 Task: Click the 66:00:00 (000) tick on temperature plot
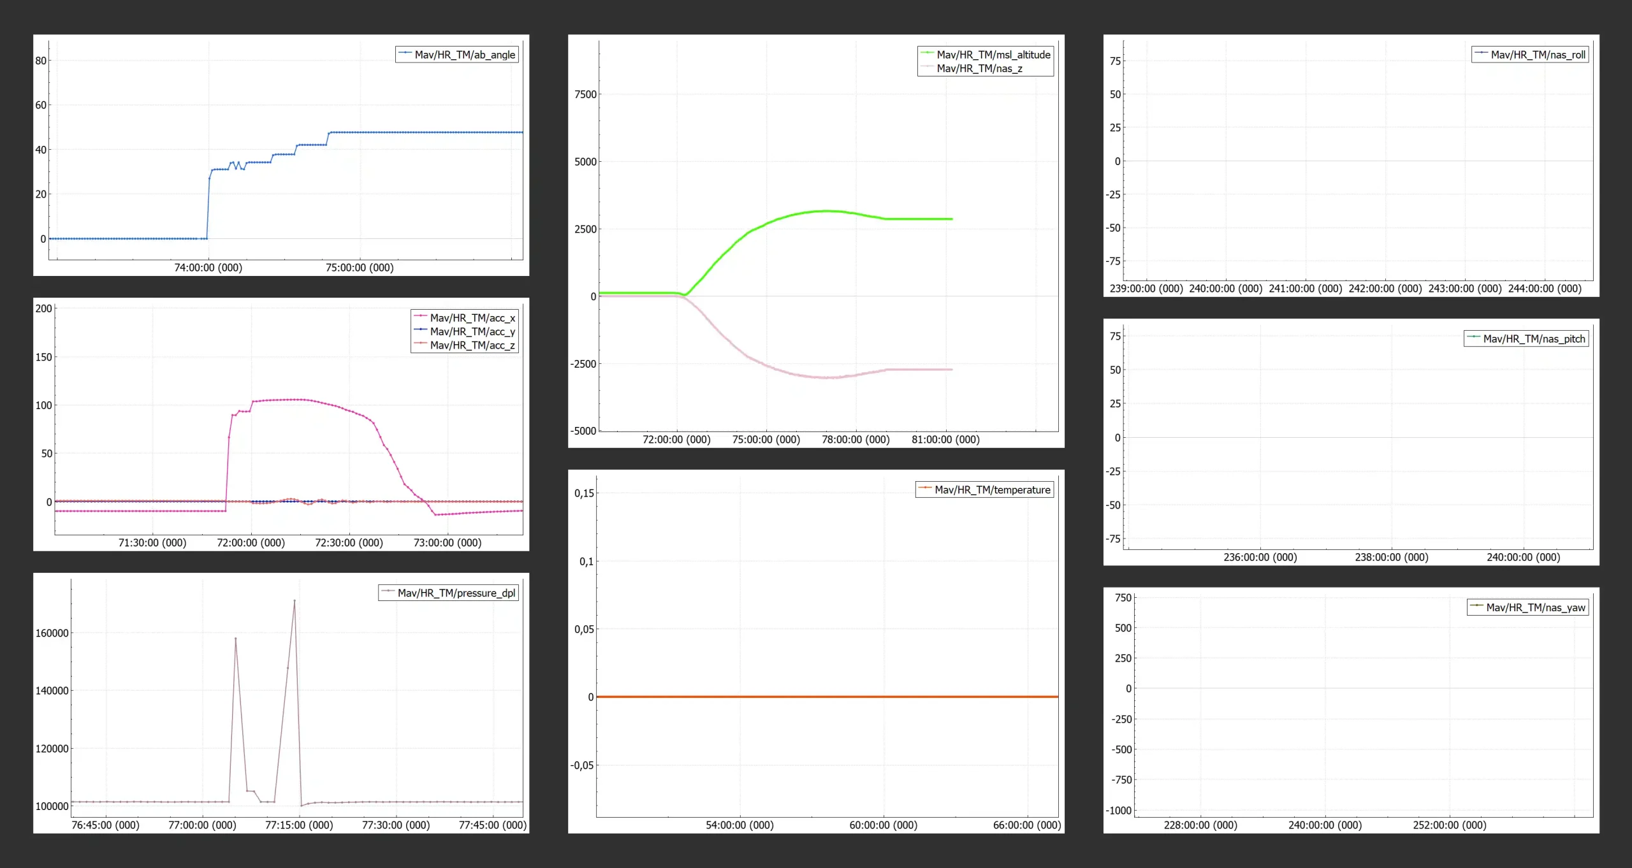[1026, 825]
